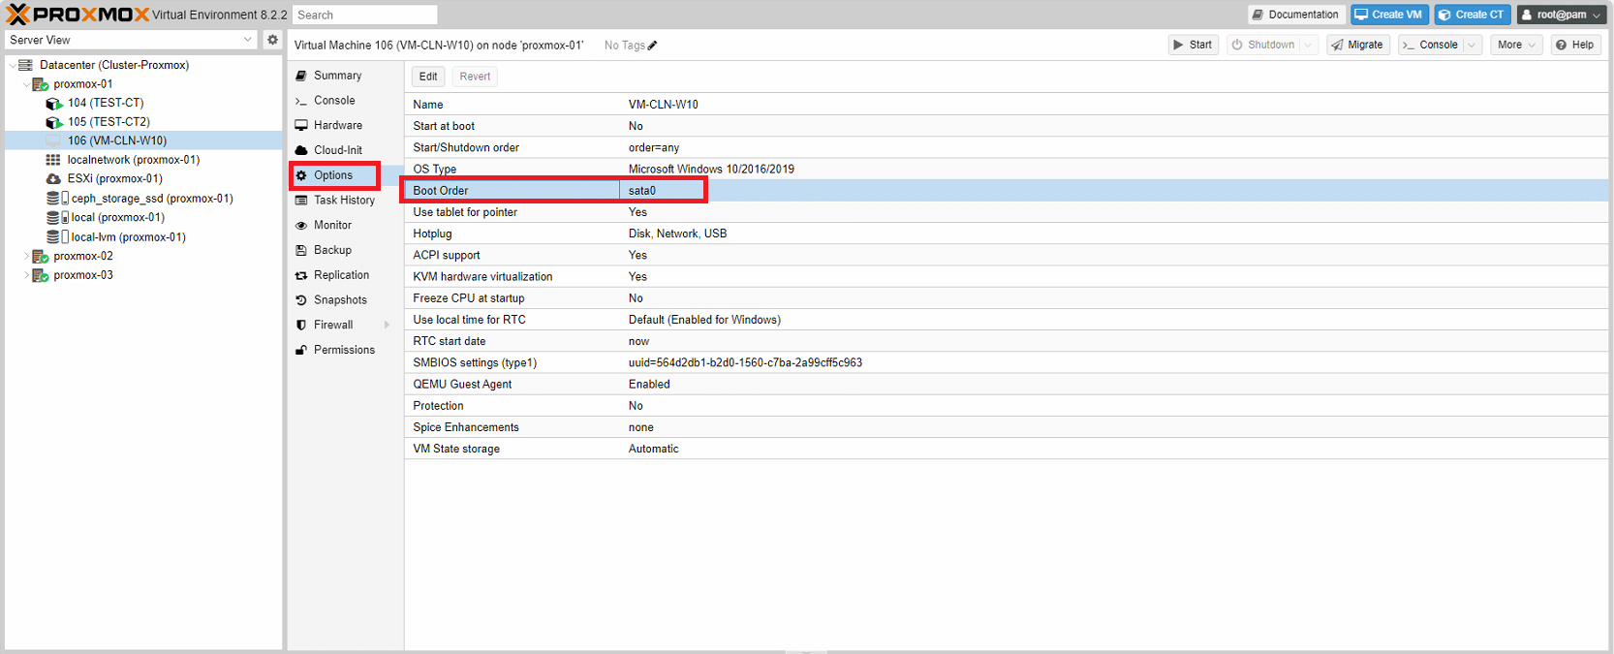Select the QEMU Guest Agent row
Image resolution: width=1614 pixels, height=654 pixels.
click(x=1007, y=385)
